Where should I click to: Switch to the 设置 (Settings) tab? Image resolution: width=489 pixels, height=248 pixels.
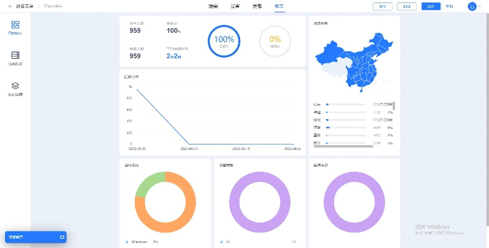[235, 6]
